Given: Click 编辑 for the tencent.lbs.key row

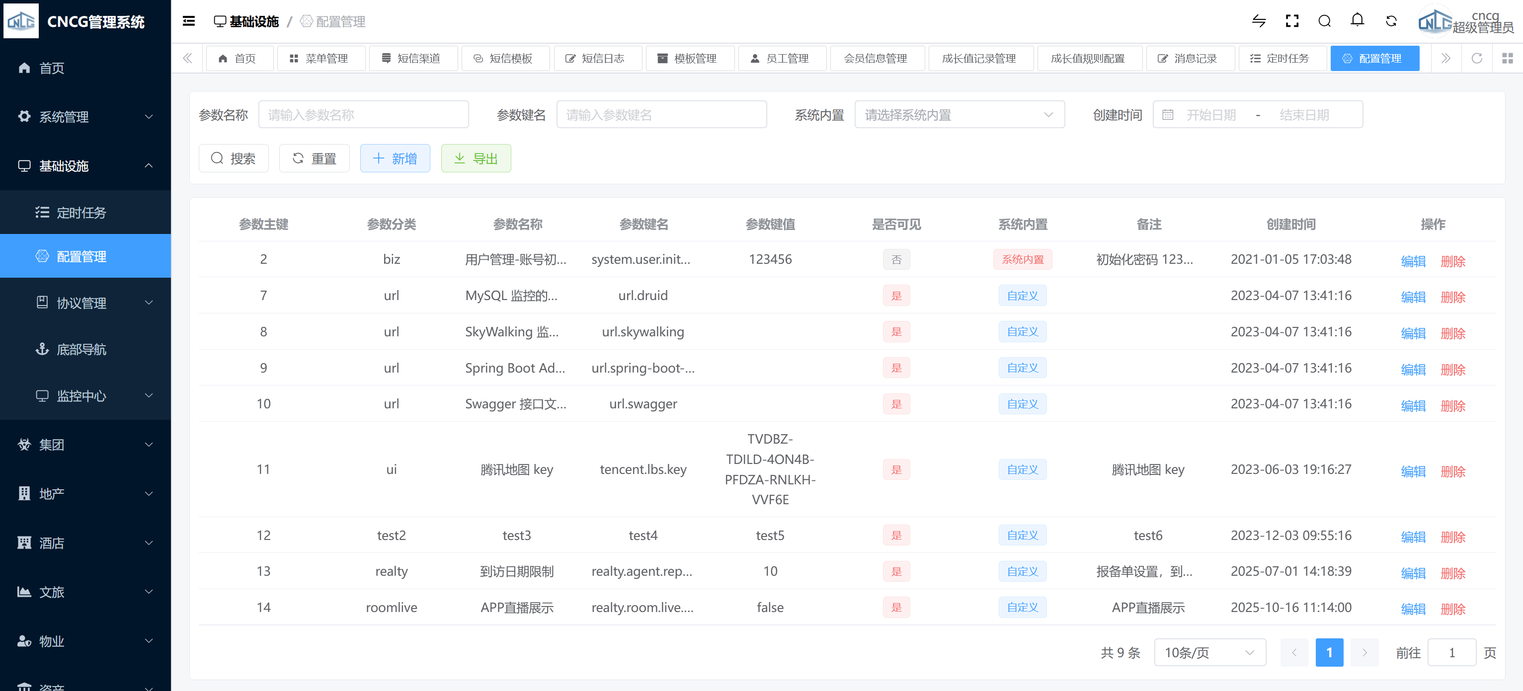Looking at the screenshot, I should [x=1413, y=471].
